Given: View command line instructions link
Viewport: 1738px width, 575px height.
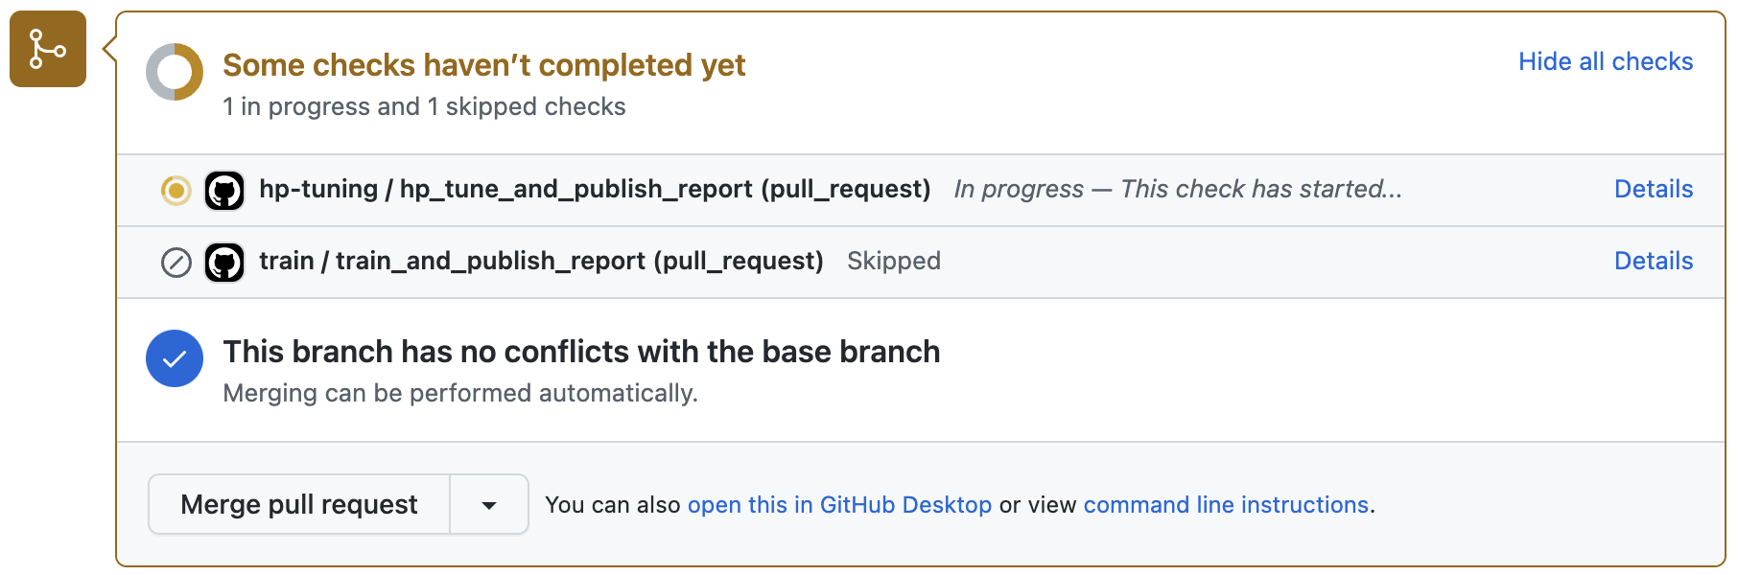Looking at the screenshot, I should (x=1226, y=504).
